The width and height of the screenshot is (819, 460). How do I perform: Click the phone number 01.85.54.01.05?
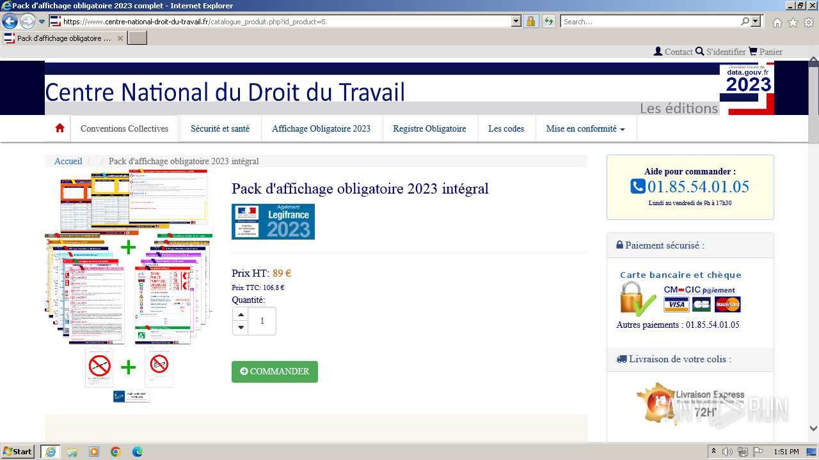[698, 187]
